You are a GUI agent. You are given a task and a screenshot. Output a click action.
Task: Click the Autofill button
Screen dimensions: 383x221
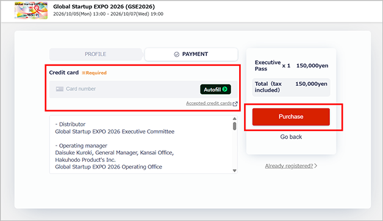(215, 89)
